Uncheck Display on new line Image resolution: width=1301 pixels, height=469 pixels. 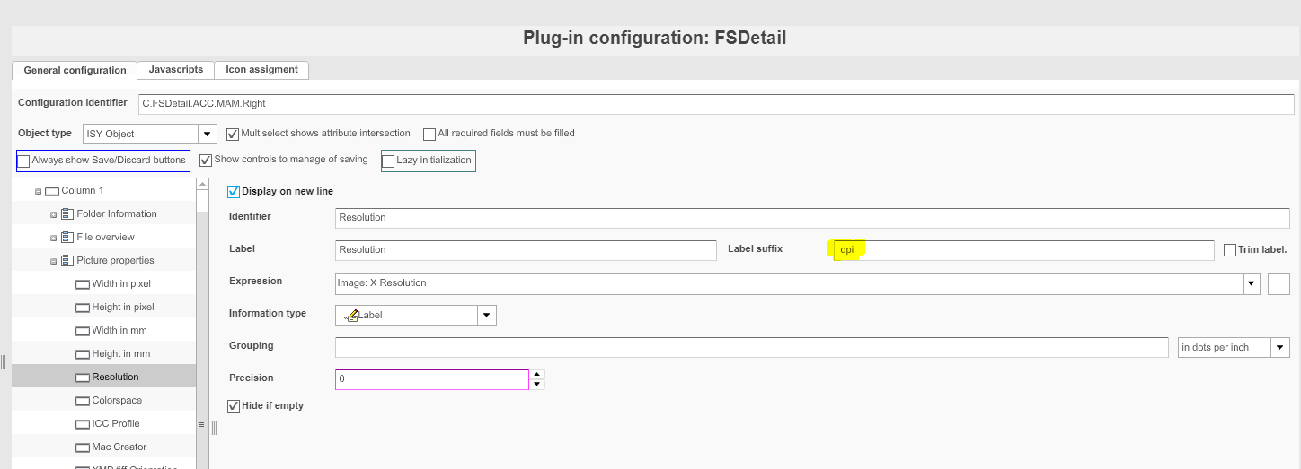coord(234,192)
